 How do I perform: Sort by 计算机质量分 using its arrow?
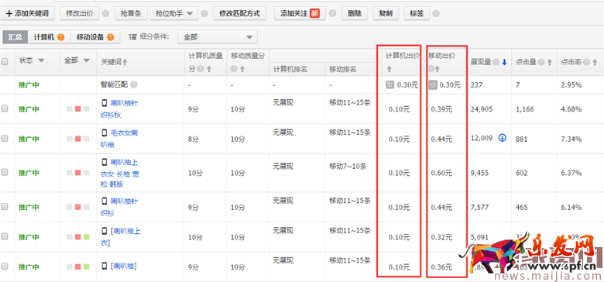pos(209,70)
